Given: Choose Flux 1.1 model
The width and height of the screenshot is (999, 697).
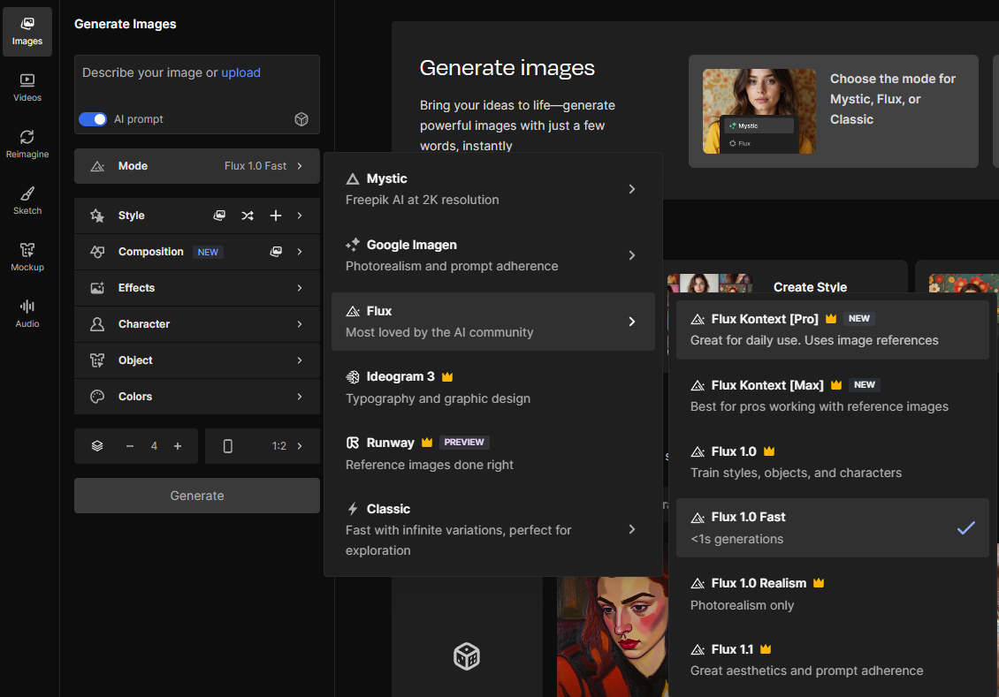Looking at the screenshot, I should [833, 660].
